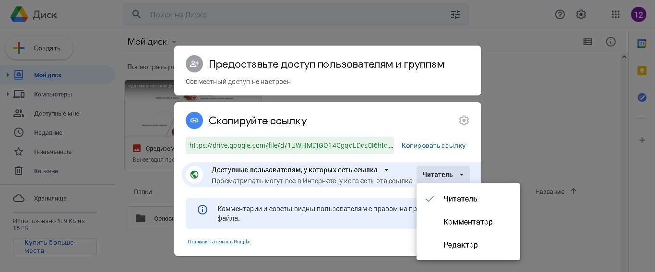Expand the Читатель role dropdown
Screen dimensions: 655x272
click(x=443, y=175)
